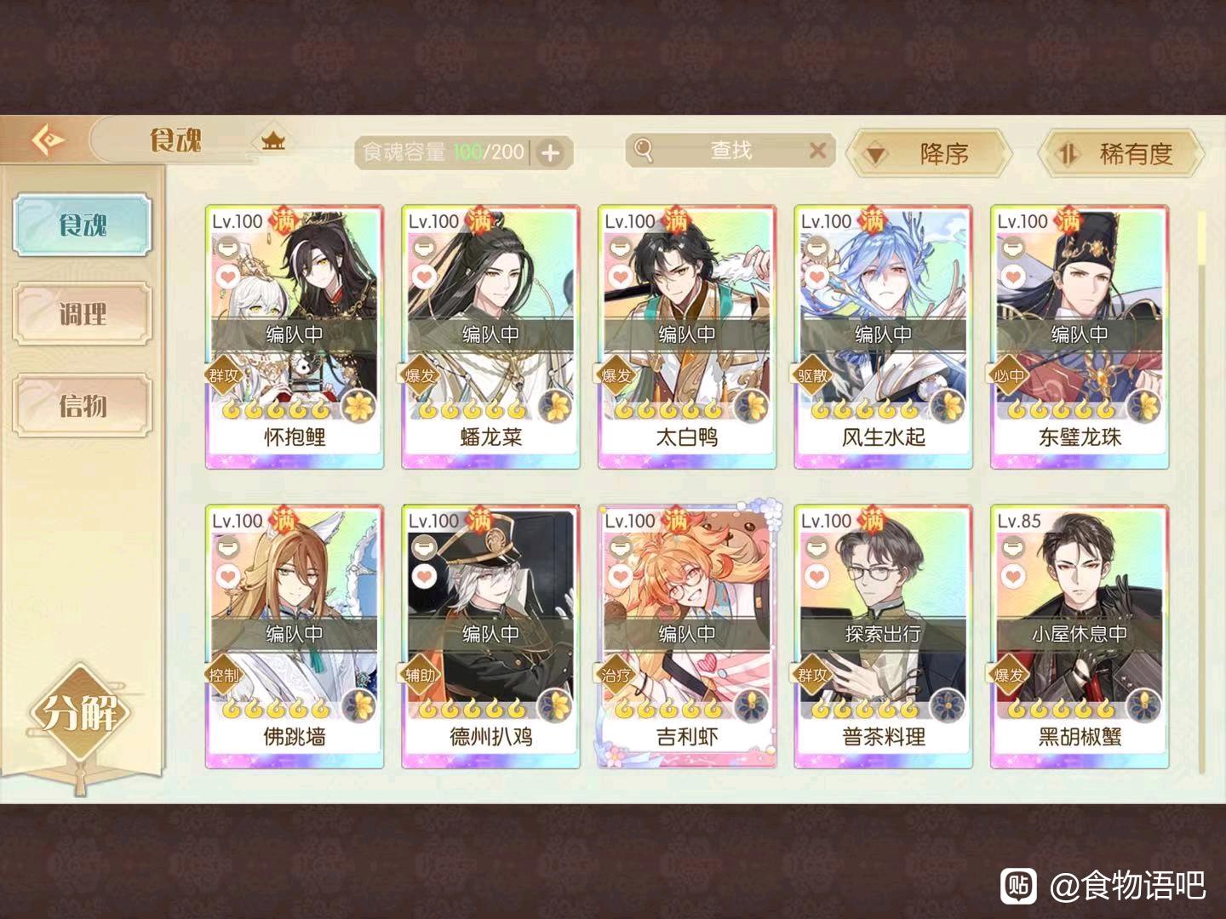1226x919 pixels.
Task: Tap the flower badge on 怀抱鲤 card
Action: 362,406
